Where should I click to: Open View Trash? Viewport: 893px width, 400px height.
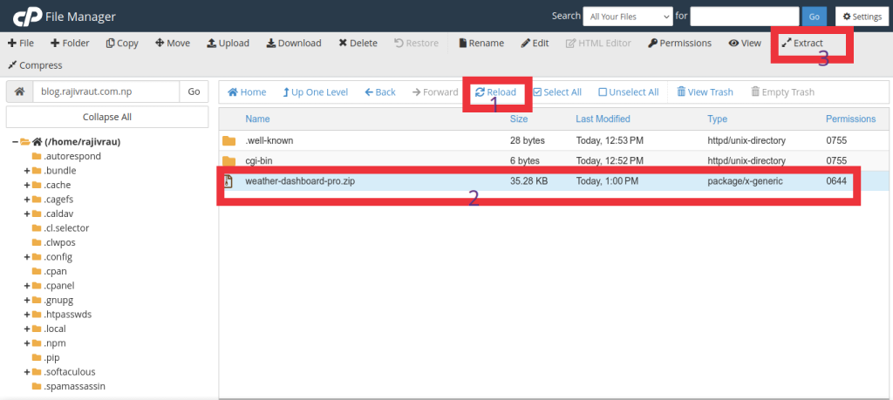(705, 92)
